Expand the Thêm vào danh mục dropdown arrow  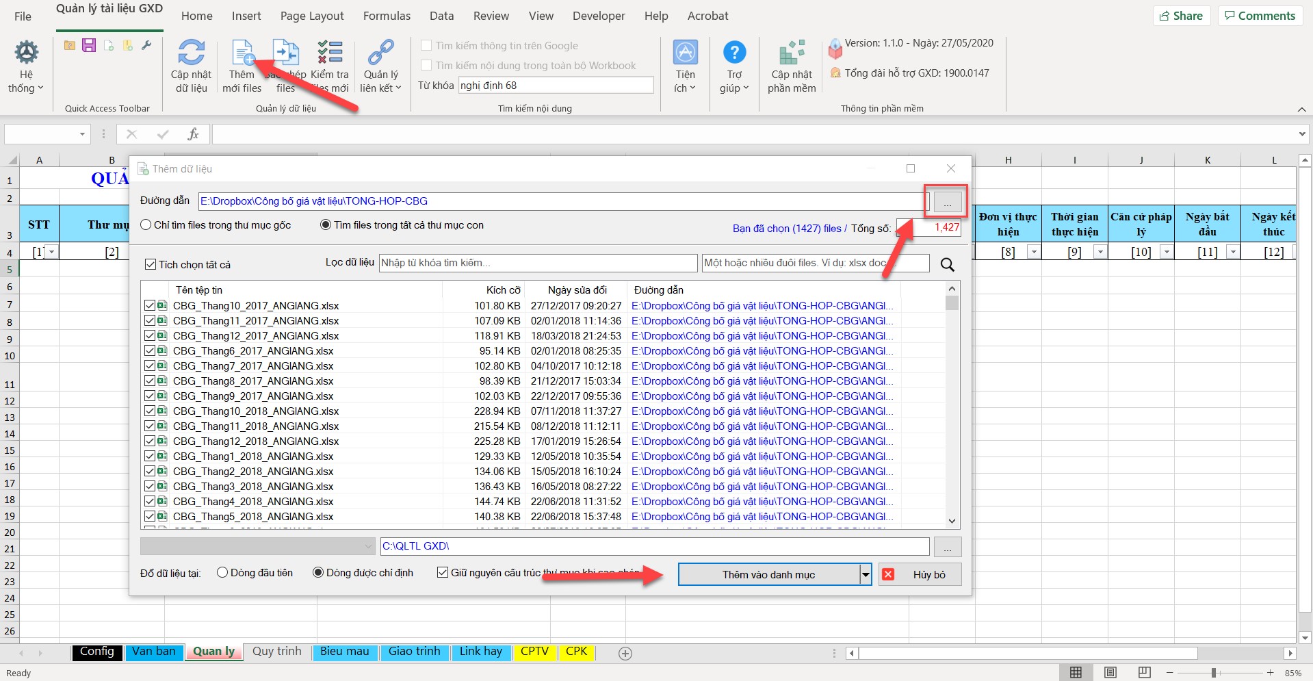click(866, 575)
